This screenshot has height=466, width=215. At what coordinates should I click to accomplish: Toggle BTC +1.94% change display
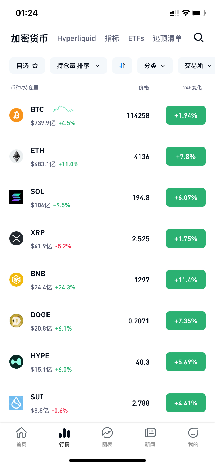click(x=186, y=115)
